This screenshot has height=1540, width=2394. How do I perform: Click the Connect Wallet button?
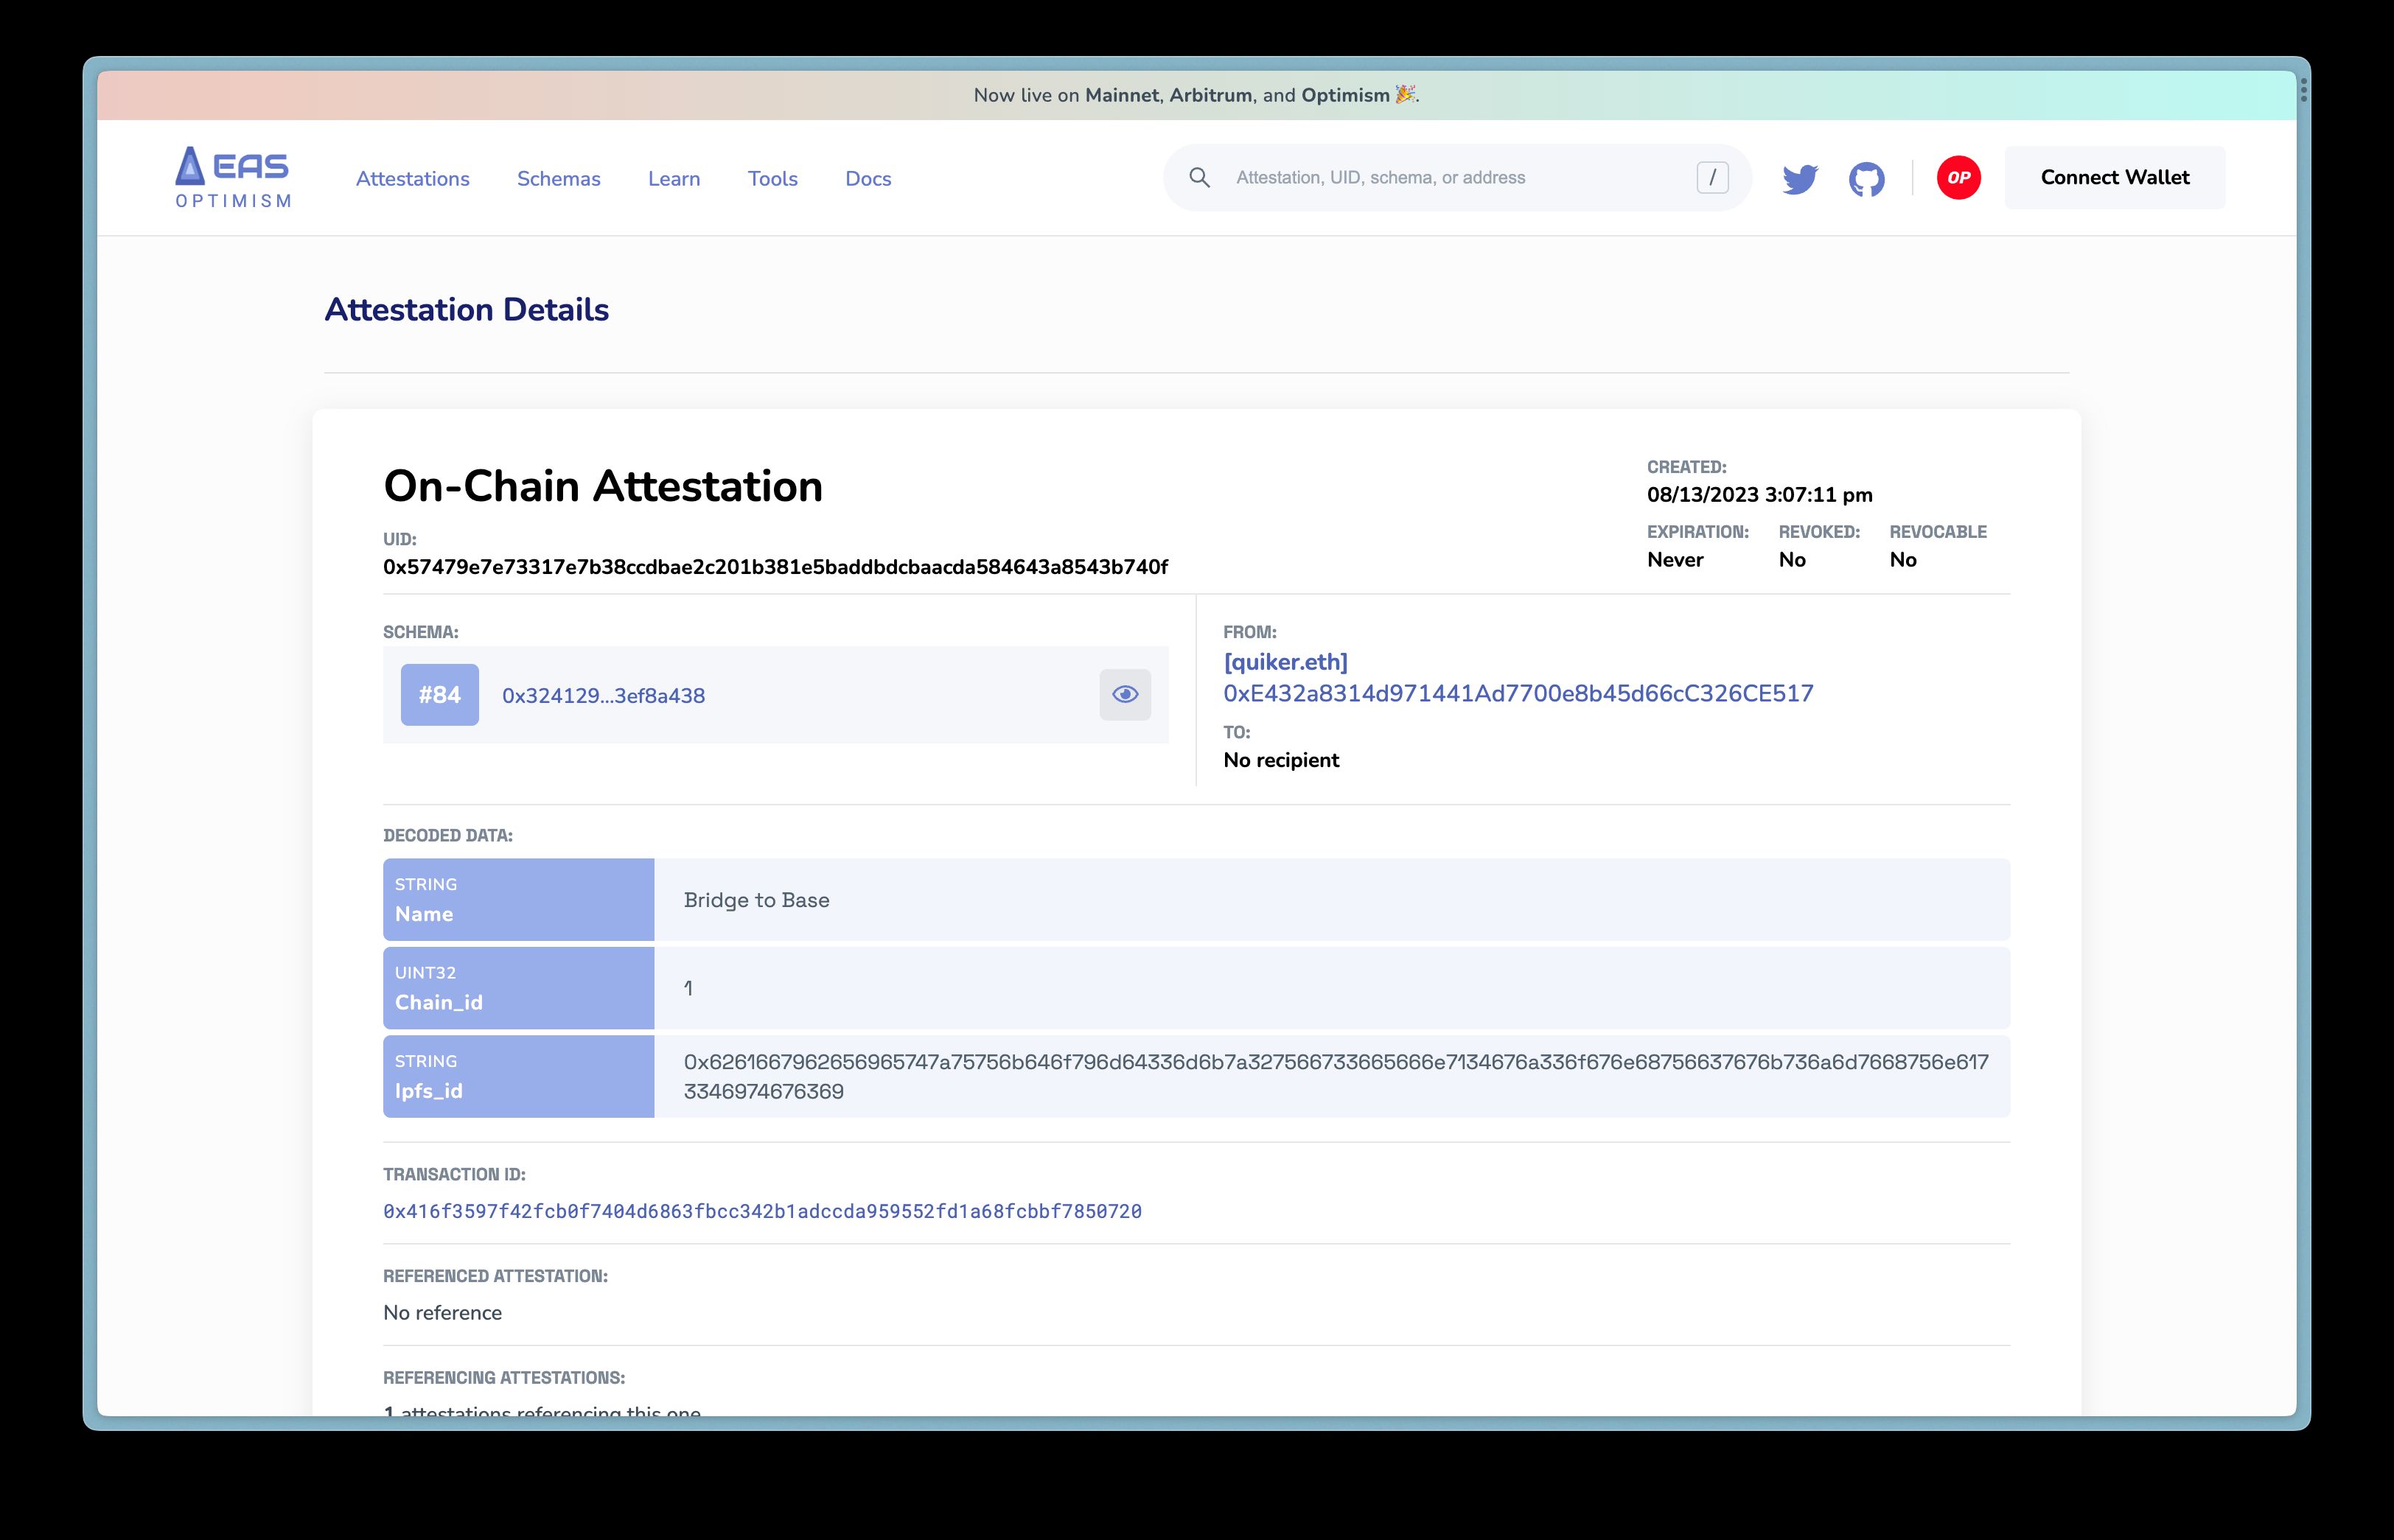click(2115, 177)
